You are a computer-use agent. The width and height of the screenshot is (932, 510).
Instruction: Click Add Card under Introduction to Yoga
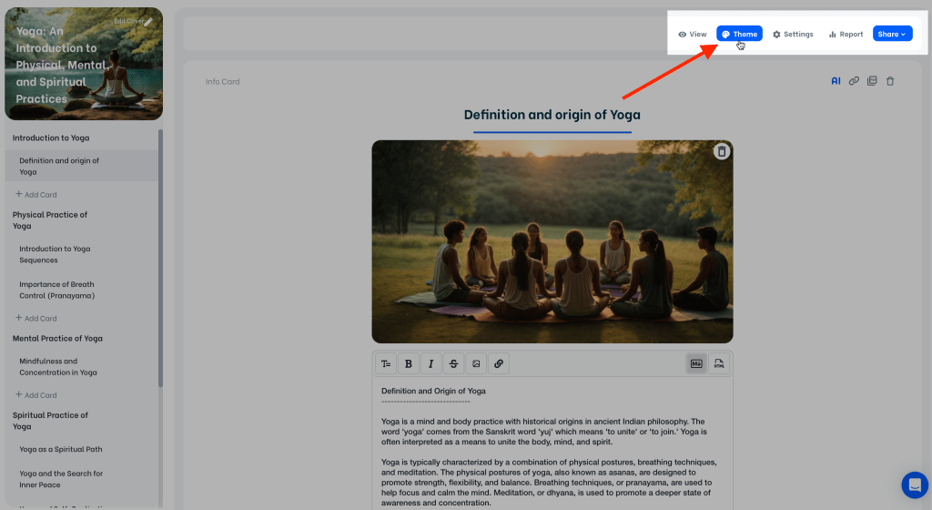[36, 194]
